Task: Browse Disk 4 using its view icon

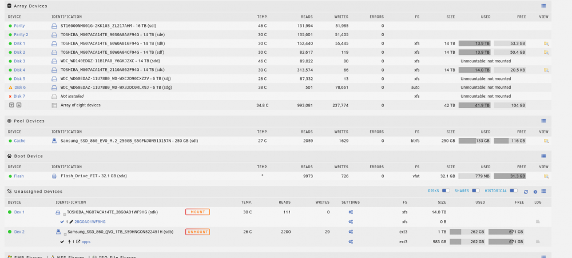Action: coord(546,70)
